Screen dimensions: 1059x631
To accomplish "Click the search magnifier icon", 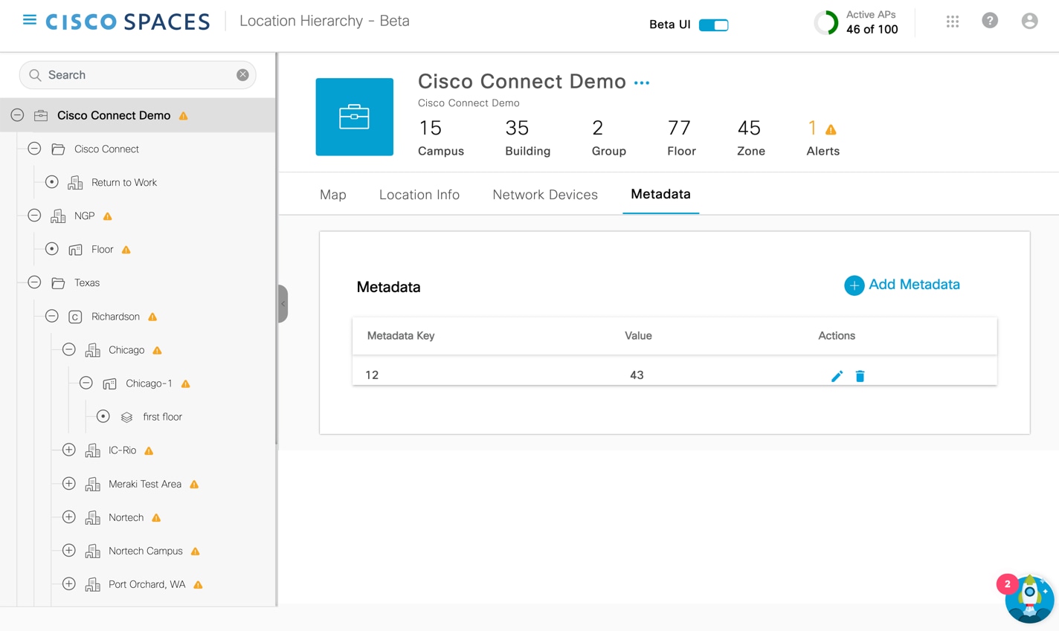I will (35, 75).
